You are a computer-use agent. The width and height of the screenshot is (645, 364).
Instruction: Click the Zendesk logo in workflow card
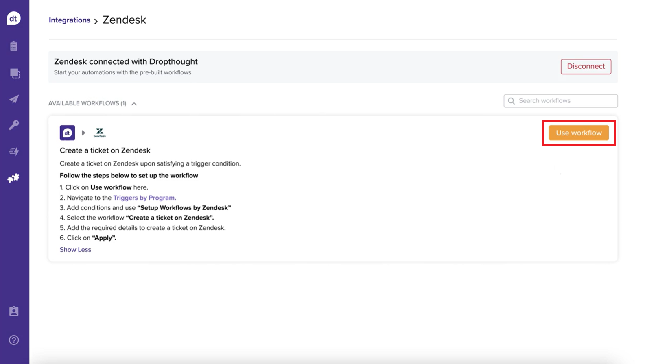[100, 133]
